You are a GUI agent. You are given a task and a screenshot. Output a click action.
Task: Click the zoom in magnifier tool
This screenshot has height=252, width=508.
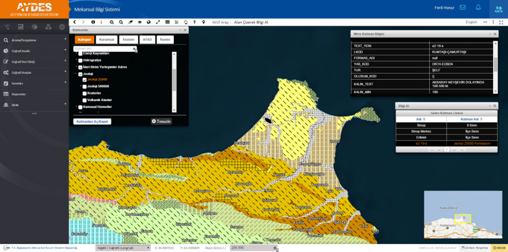[112, 22]
